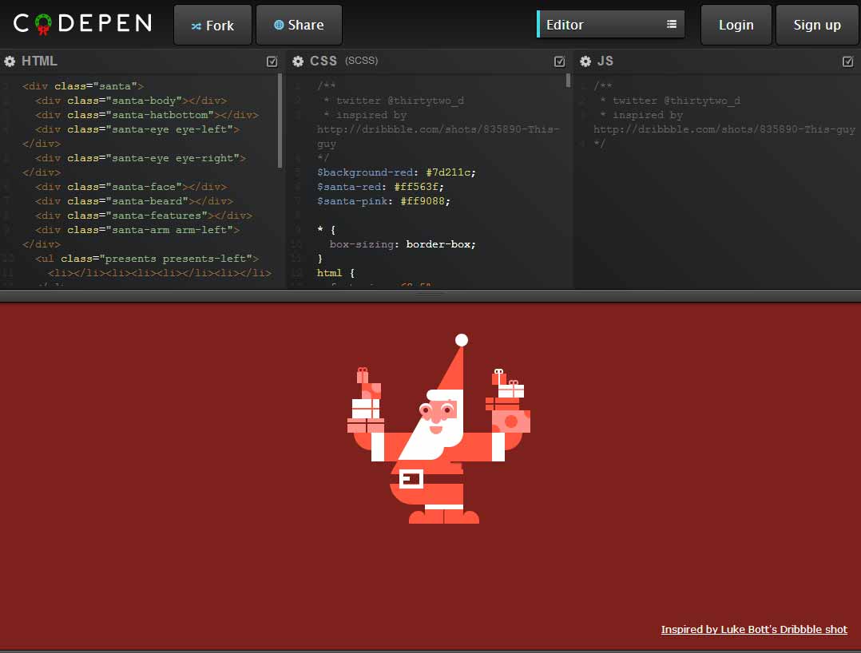Toggle the CSS panel checkbox off

[559, 61]
